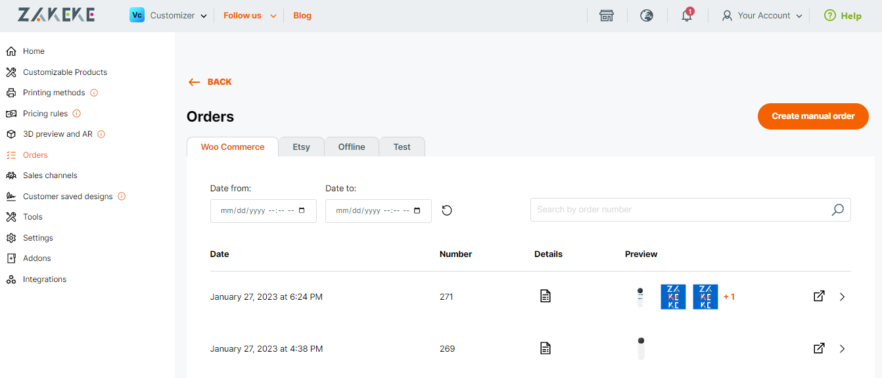Click the green Help question icon

[830, 16]
